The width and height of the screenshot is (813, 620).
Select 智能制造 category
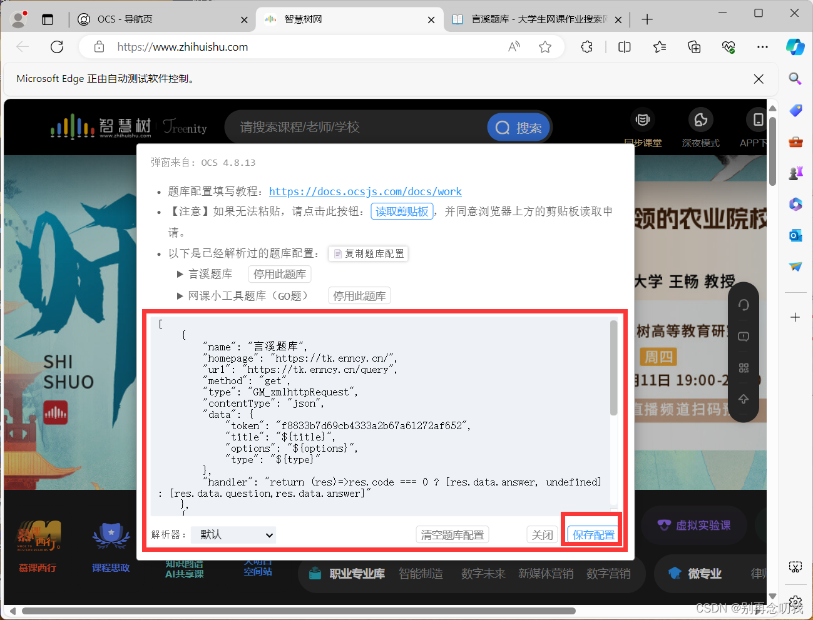[421, 574]
